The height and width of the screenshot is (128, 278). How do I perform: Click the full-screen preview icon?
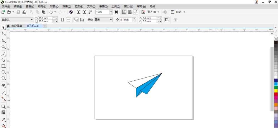pyautogui.click(x=116, y=12)
